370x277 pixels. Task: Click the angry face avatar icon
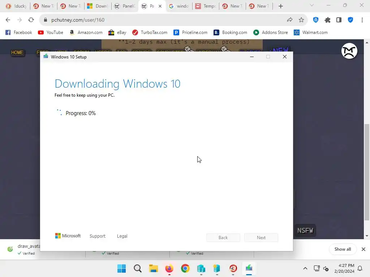click(349, 51)
